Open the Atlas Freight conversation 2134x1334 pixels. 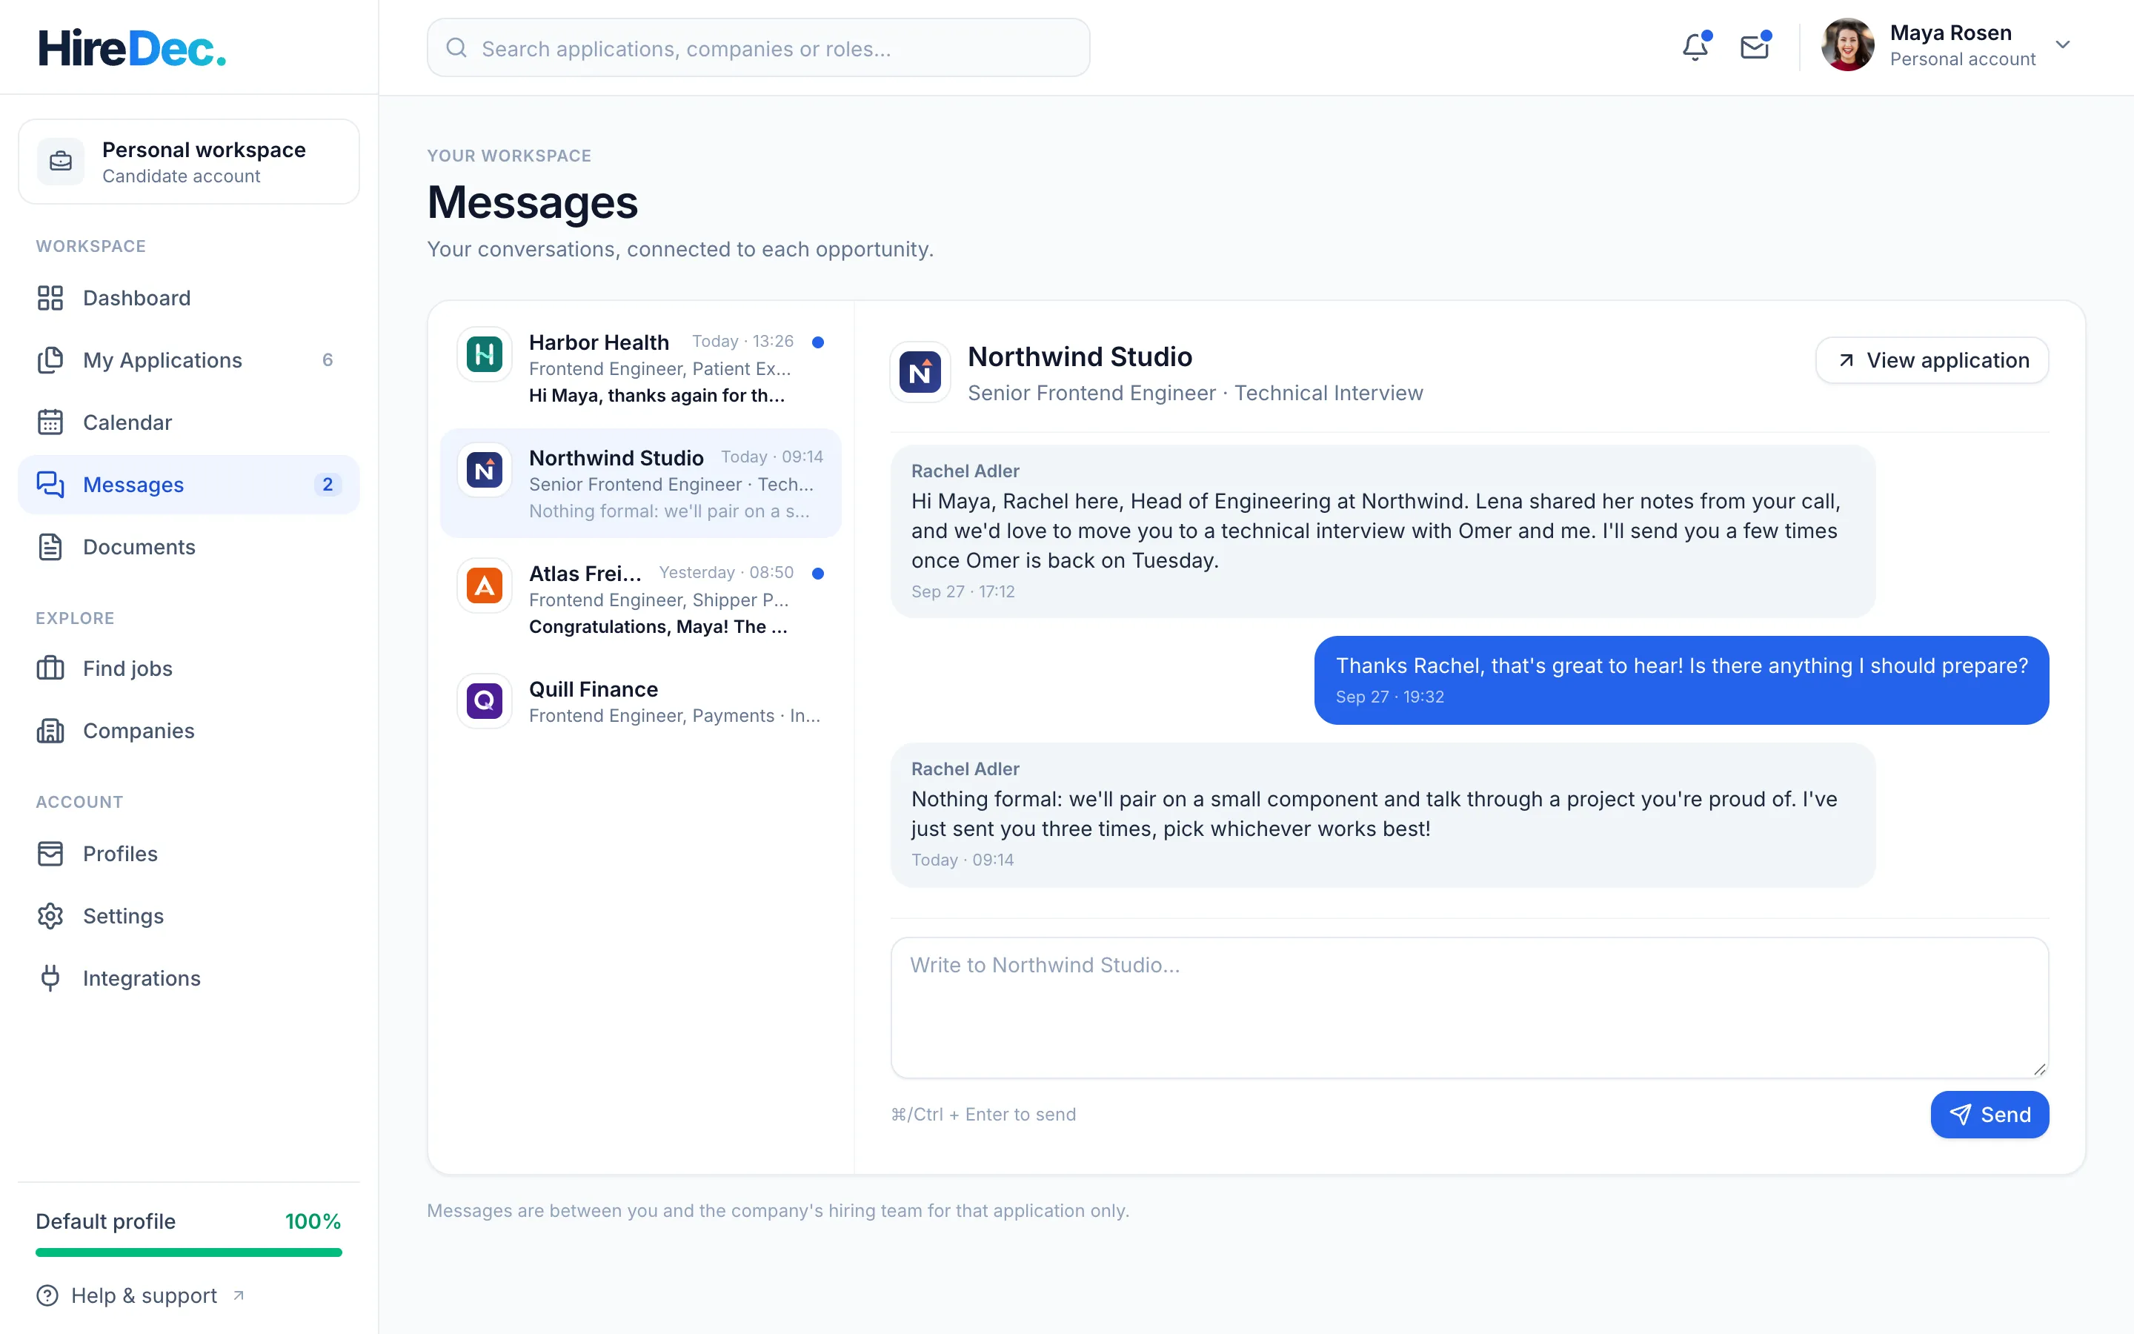point(641,599)
